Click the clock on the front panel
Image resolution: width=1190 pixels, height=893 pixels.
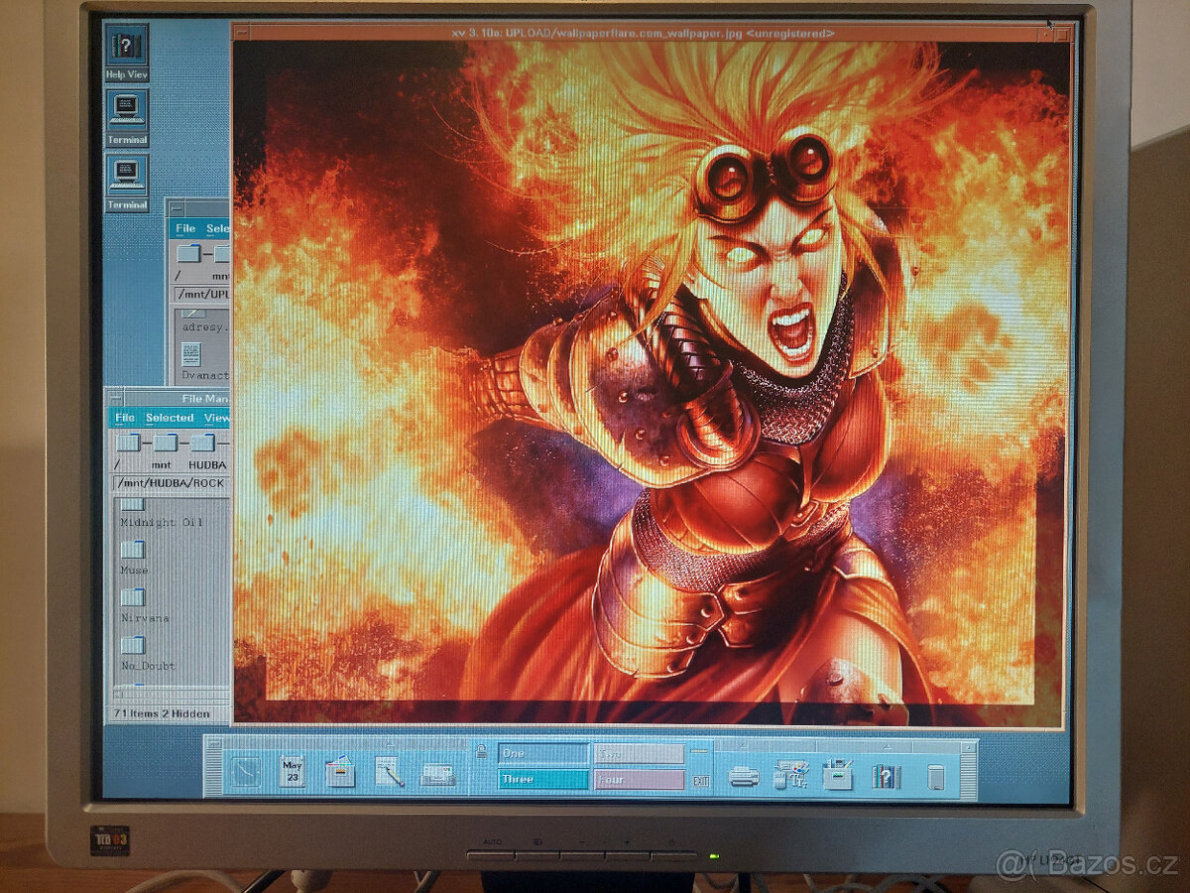[245, 771]
